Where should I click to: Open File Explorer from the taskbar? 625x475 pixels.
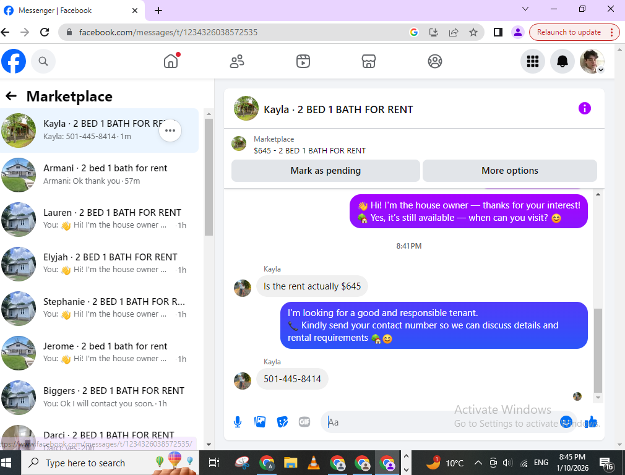tap(291, 463)
